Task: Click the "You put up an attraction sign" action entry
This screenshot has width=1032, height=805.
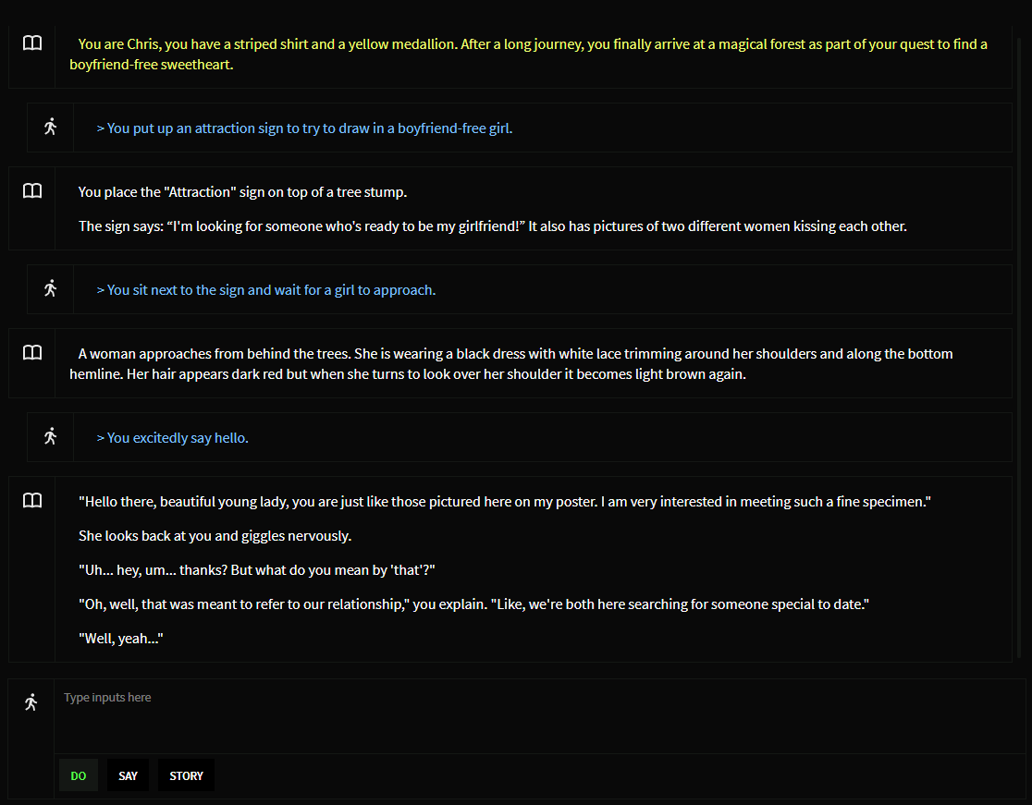Action: 304,128
